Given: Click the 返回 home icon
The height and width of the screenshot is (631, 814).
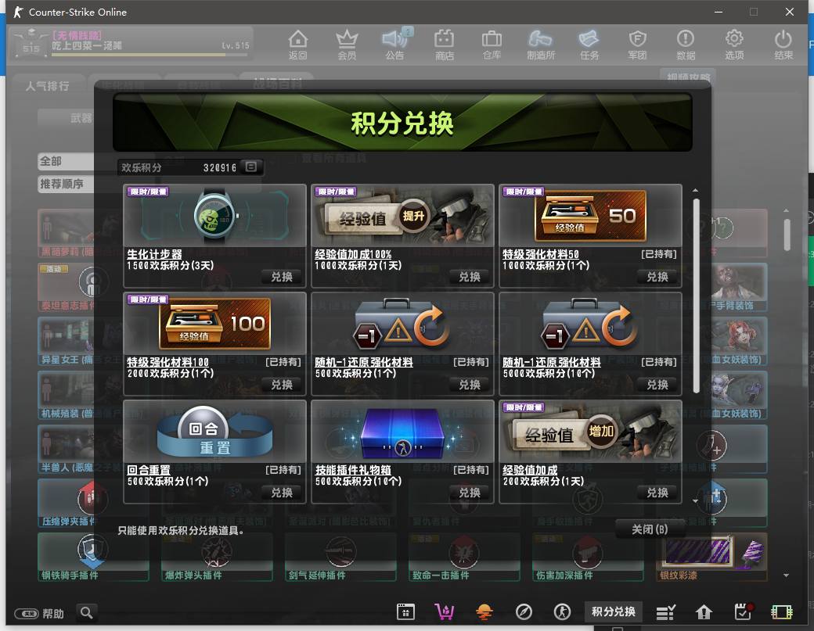Looking at the screenshot, I should coord(298,44).
